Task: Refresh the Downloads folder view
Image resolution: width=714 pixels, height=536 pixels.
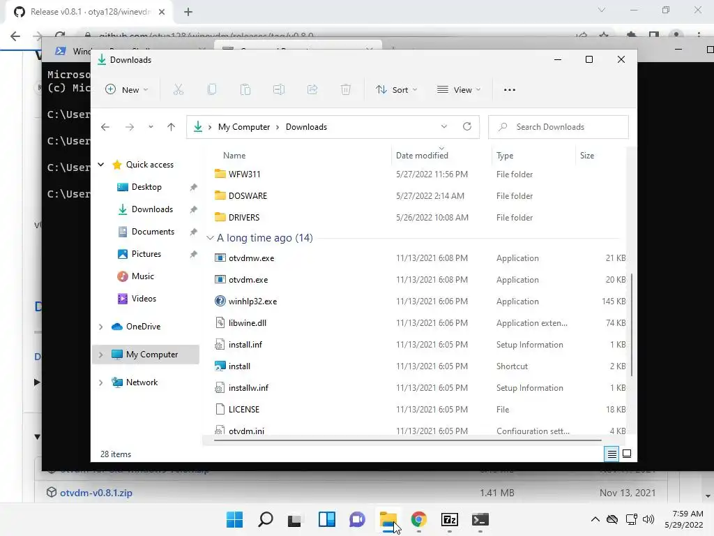Action: click(467, 127)
